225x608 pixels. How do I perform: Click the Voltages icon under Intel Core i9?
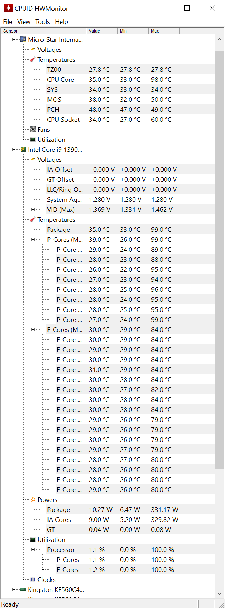(x=33, y=160)
